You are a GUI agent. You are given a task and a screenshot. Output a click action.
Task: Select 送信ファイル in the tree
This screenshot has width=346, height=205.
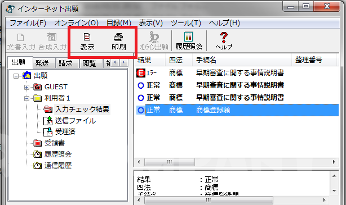(76, 121)
